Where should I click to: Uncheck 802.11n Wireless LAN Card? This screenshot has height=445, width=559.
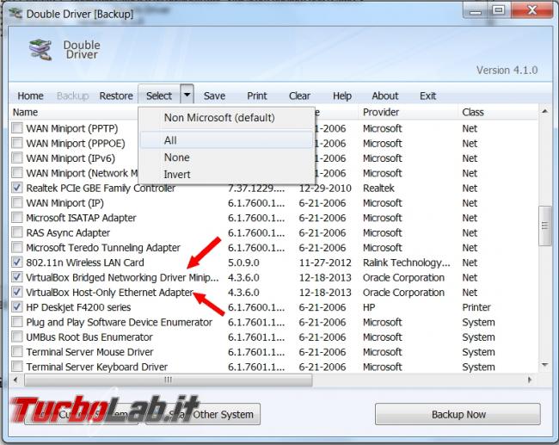pos(17,262)
